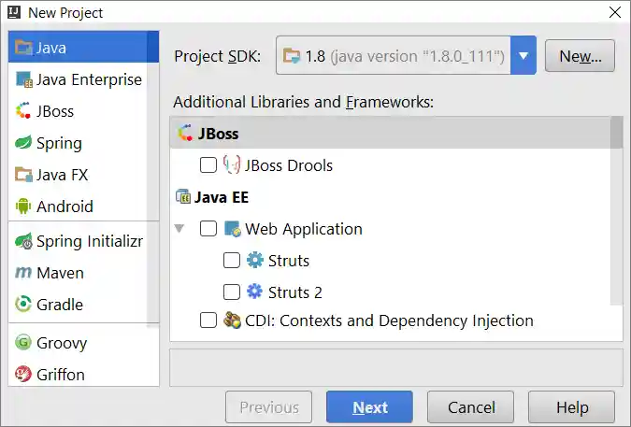Click the Groovy icon in the sidebar
631x427 pixels.
[x=23, y=343]
